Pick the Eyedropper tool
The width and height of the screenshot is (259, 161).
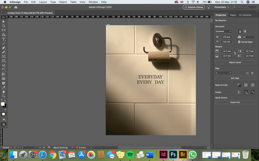pyautogui.click(x=4, y=87)
